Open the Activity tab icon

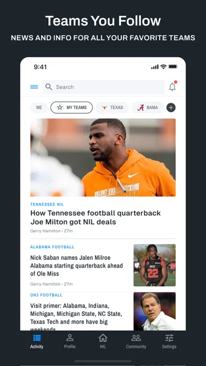pos(37,338)
